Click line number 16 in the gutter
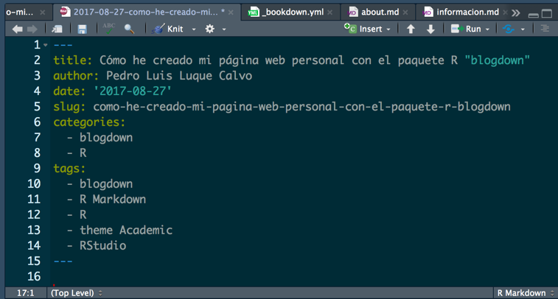 tap(34, 276)
